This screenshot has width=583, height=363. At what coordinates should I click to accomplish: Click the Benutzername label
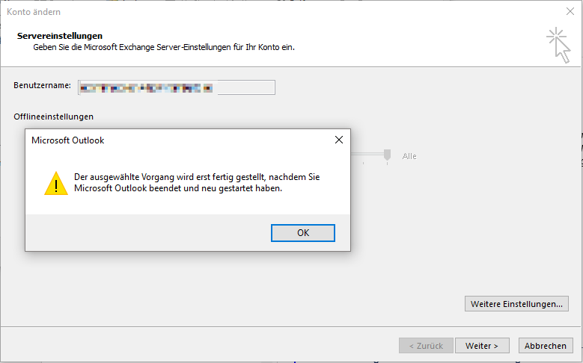(42, 86)
